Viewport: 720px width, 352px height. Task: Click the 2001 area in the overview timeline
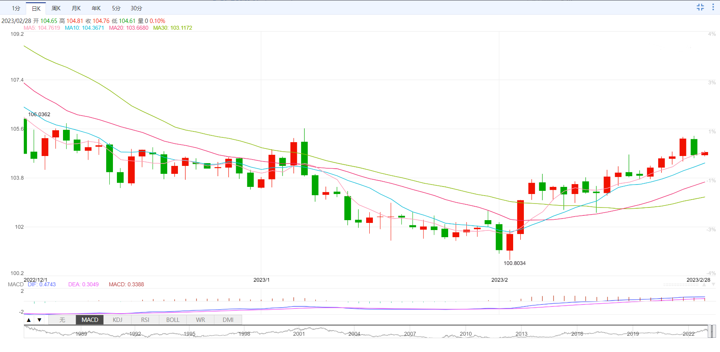click(299, 334)
